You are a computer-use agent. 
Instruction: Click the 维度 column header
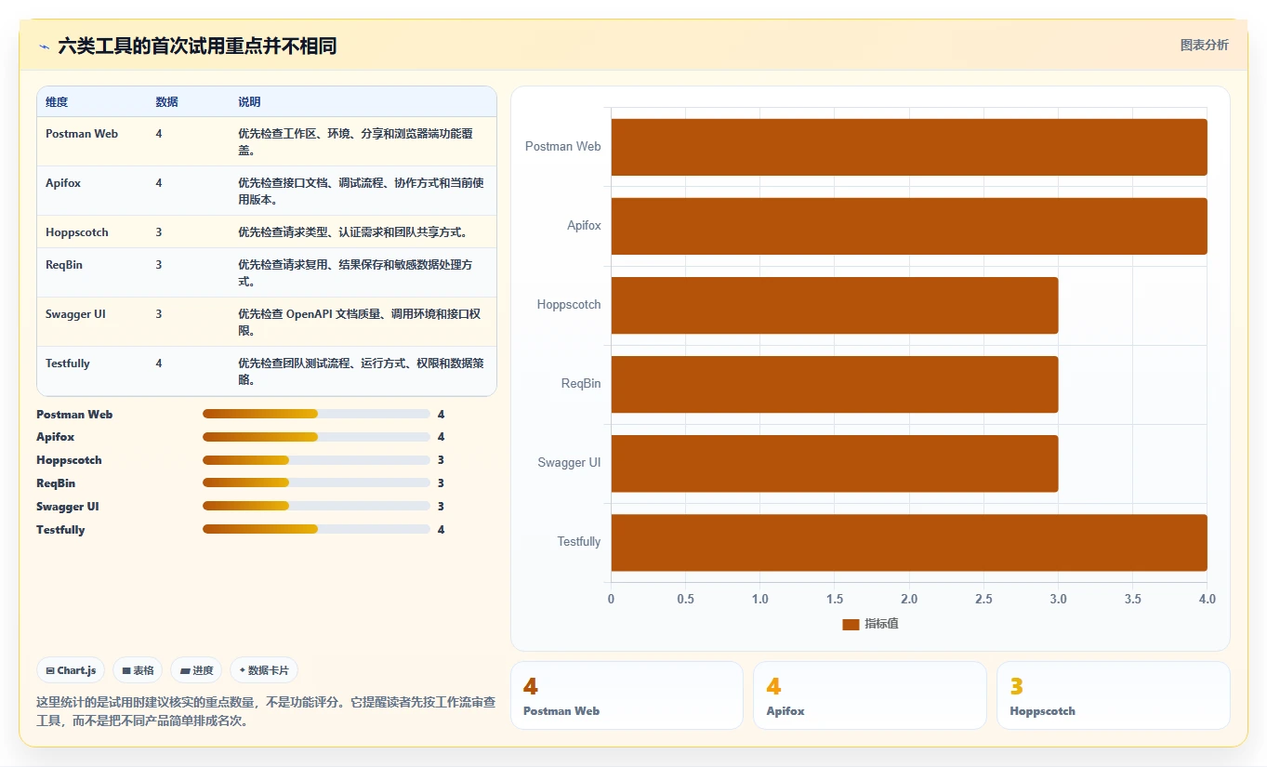click(57, 102)
